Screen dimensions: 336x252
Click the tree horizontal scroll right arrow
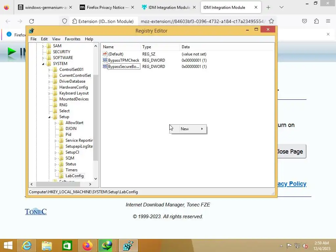click(x=90, y=184)
